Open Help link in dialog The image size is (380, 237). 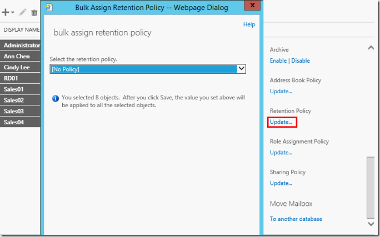click(249, 24)
